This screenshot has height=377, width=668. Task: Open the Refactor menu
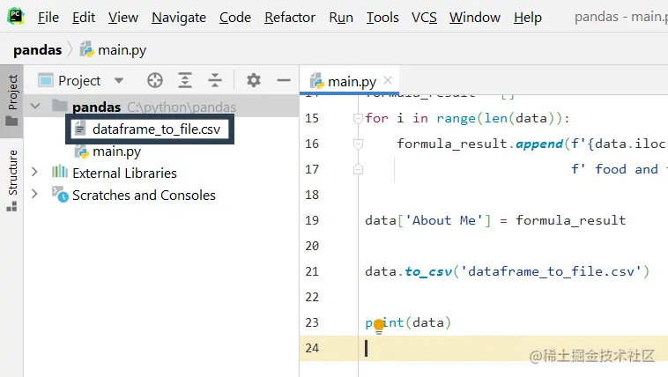(x=290, y=18)
